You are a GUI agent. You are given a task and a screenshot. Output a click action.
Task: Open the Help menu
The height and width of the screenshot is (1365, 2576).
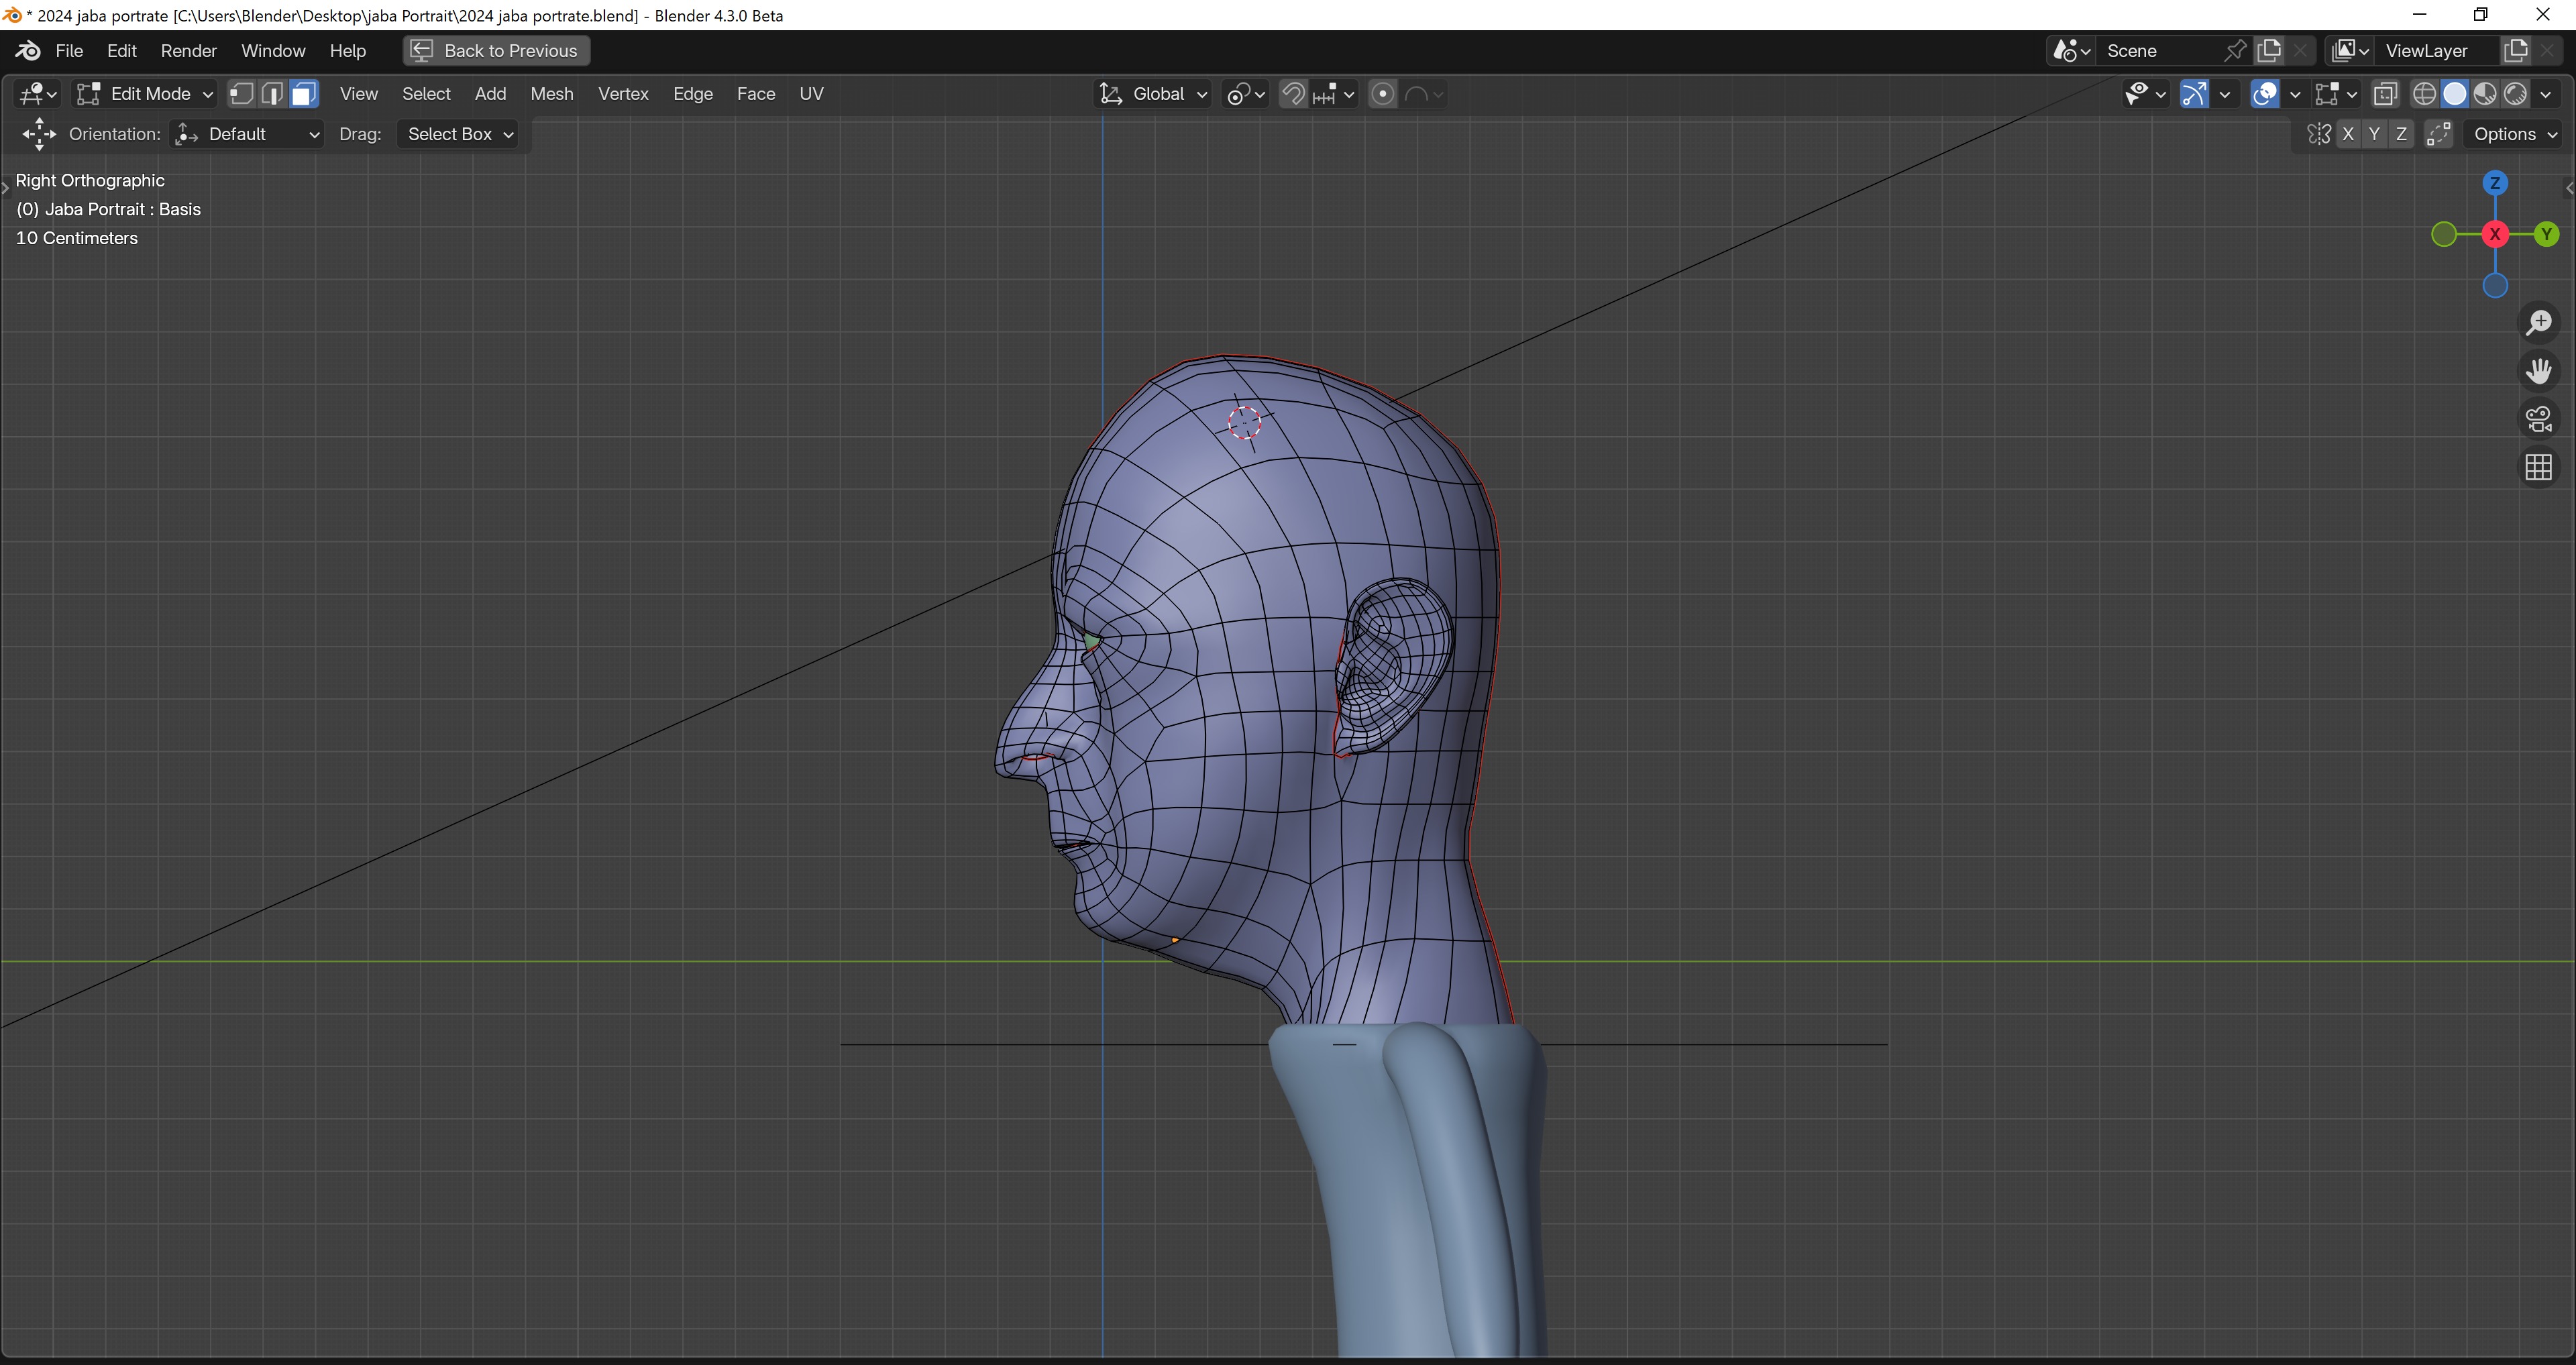(347, 50)
